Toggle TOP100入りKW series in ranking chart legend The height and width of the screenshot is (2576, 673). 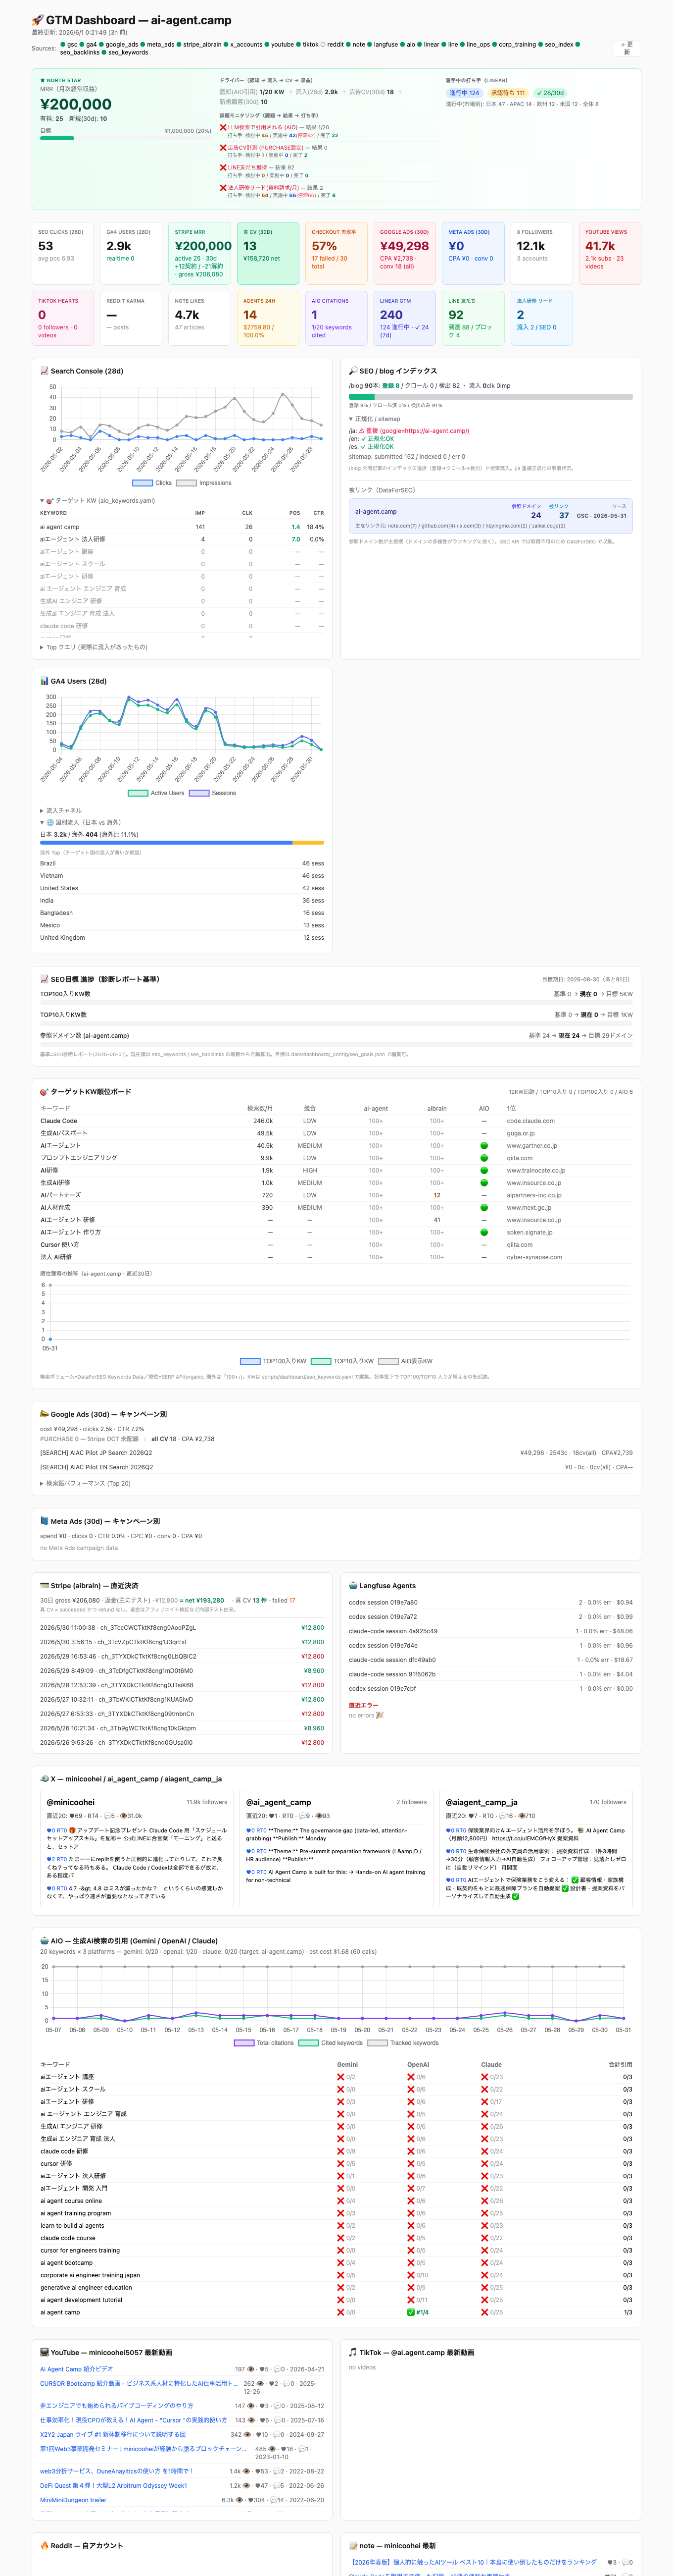[274, 1361]
